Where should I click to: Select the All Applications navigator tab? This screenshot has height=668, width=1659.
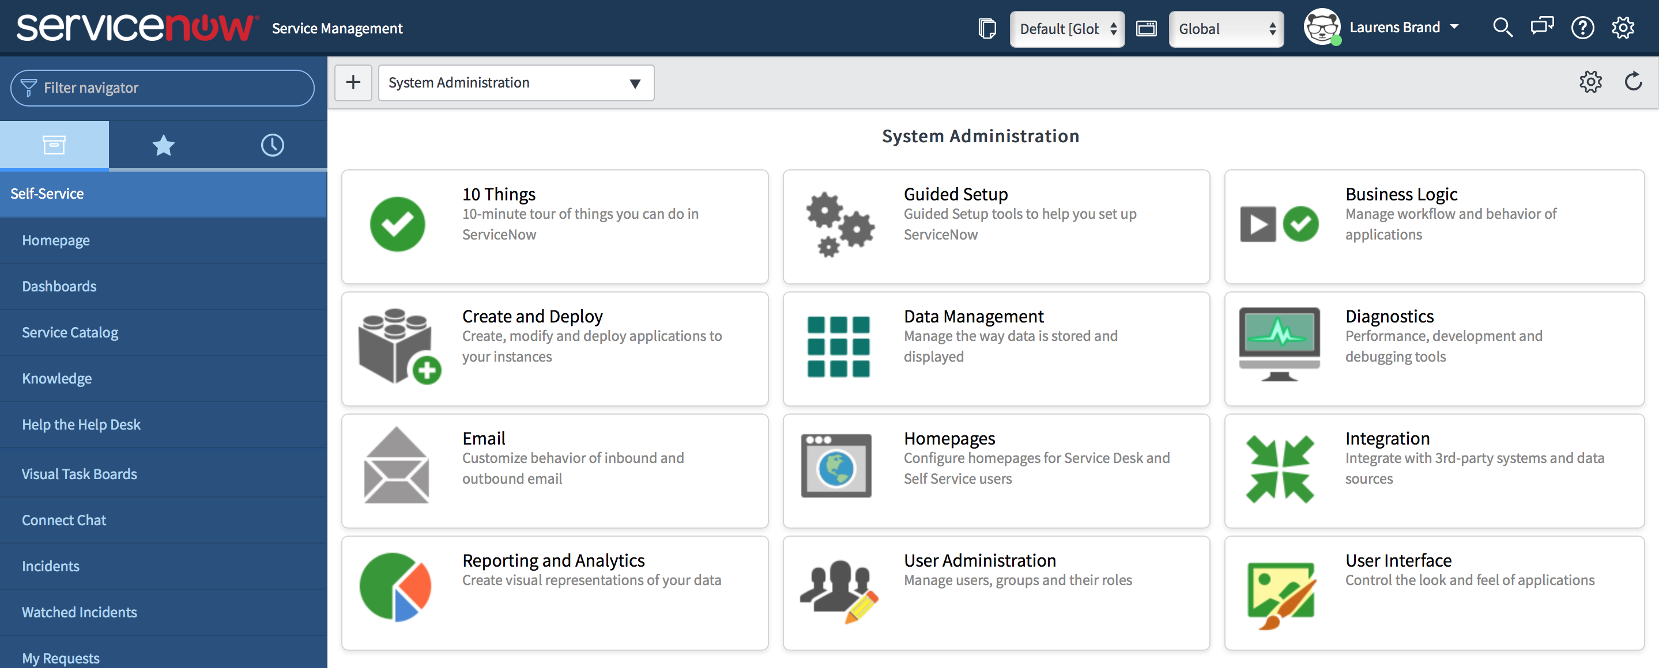pos(54,145)
